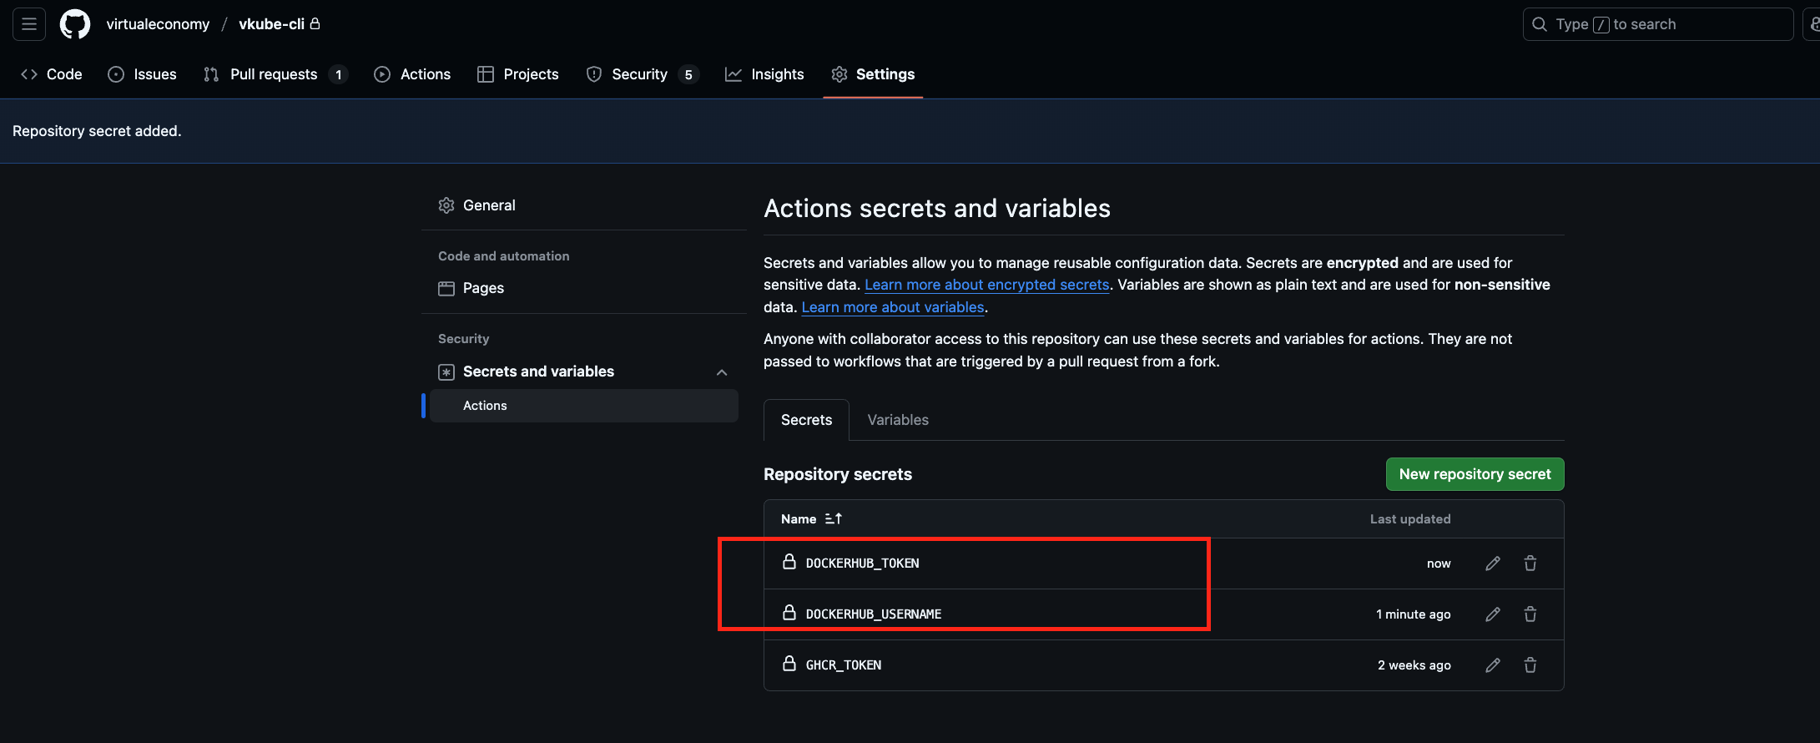Open the Insights tab
The image size is (1820, 743).
pos(764,74)
